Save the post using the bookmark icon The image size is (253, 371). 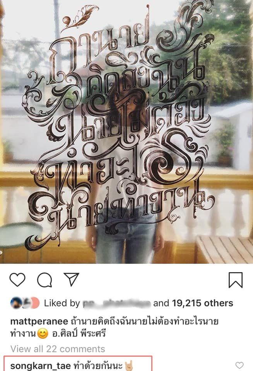pyautogui.click(x=236, y=280)
